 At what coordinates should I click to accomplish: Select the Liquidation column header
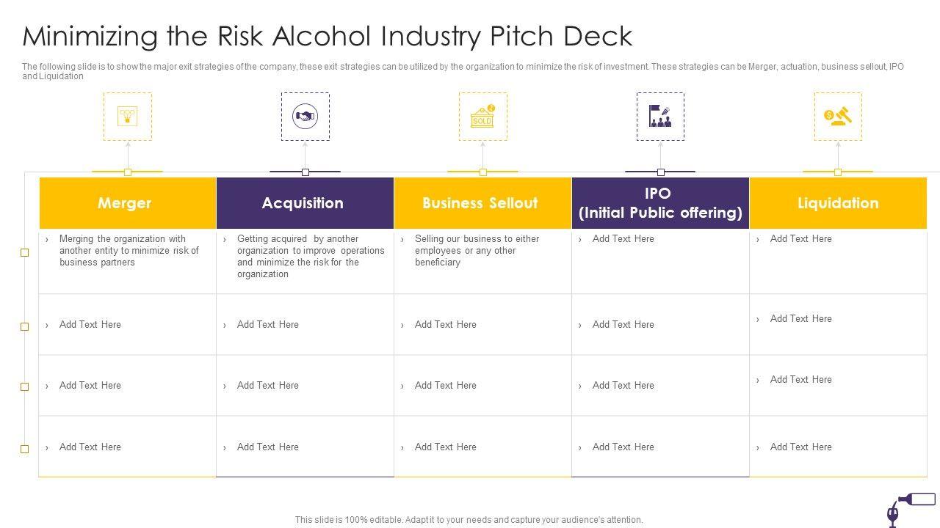click(838, 203)
